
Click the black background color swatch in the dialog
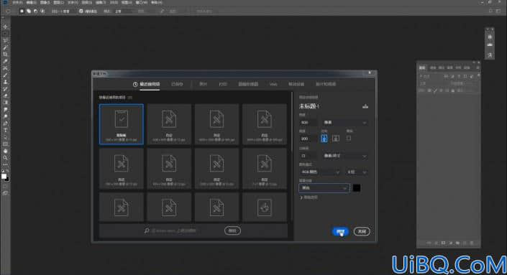point(356,188)
